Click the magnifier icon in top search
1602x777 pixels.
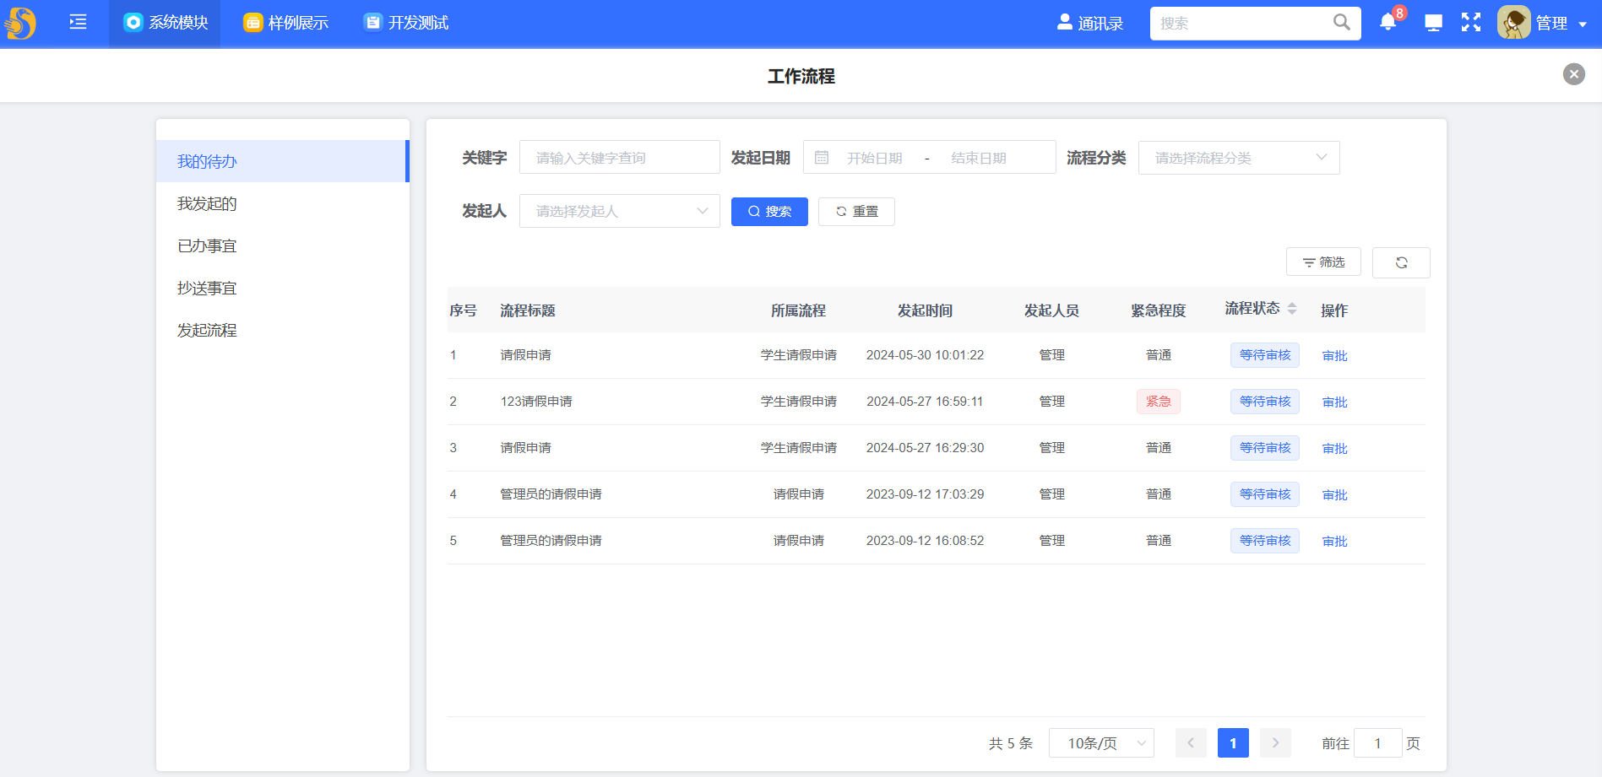1341,23
